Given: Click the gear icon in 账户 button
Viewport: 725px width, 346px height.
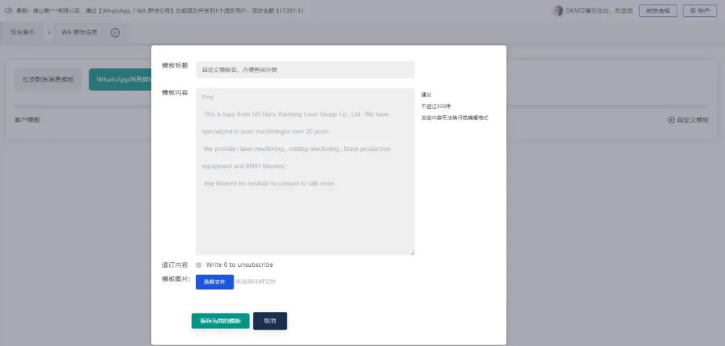Looking at the screenshot, I should (x=693, y=11).
